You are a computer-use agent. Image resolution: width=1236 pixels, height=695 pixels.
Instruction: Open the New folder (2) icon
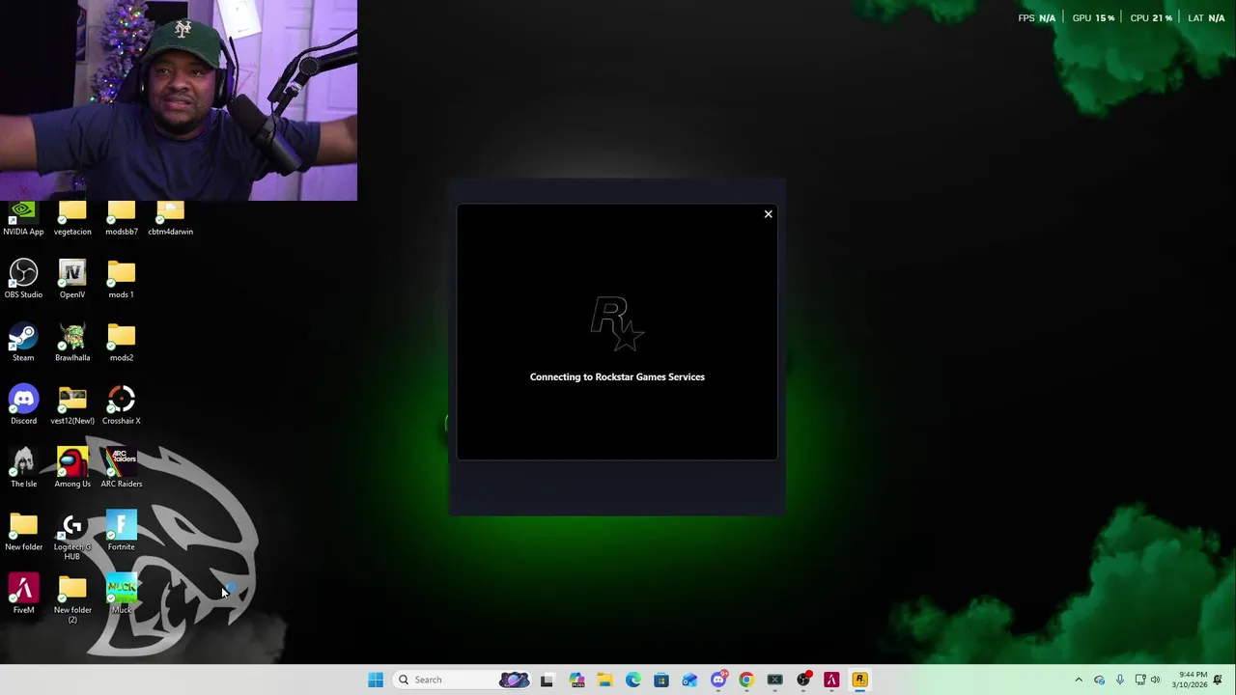click(72, 599)
